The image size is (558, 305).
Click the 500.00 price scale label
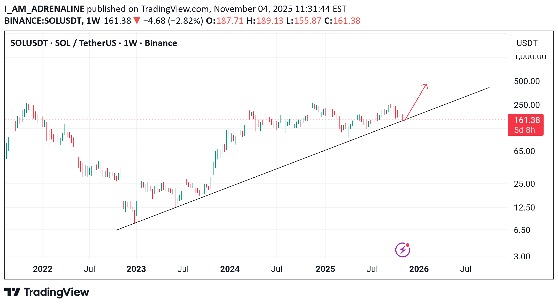click(x=527, y=81)
